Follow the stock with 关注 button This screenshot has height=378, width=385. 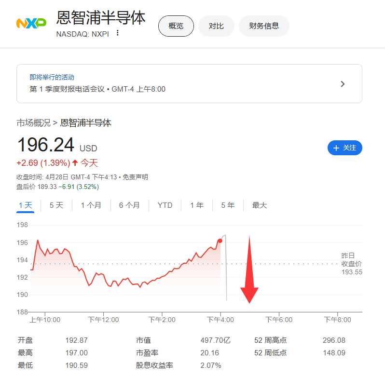click(x=345, y=148)
